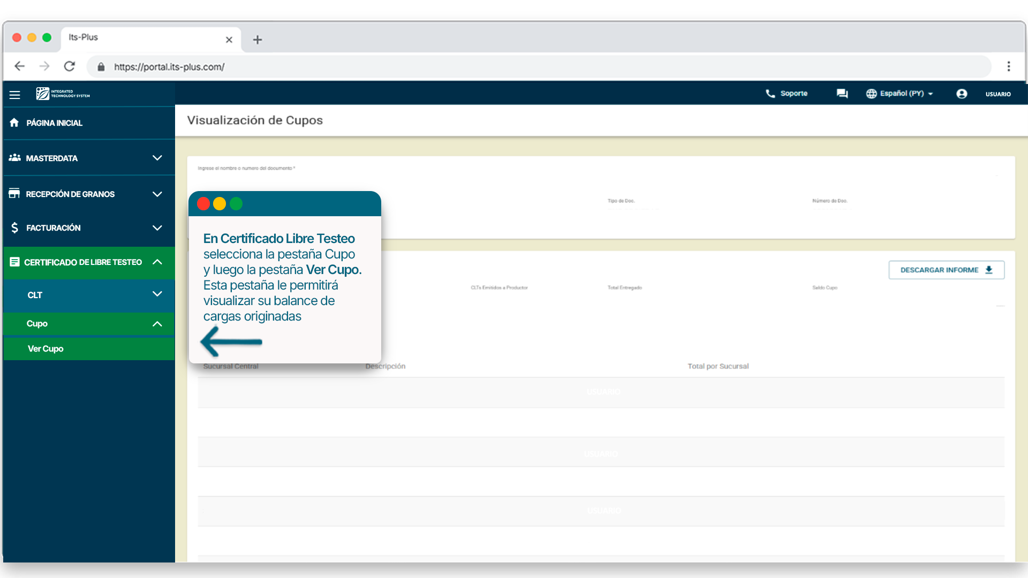Click the globe language icon
This screenshot has height=578, width=1028.
(x=871, y=94)
